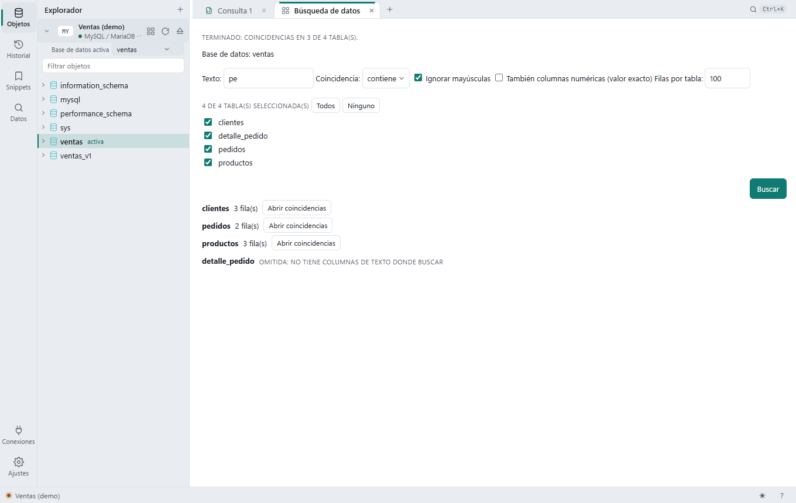This screenshot has width=796, height=503.
Task: Disconnect Ventas (demo) with the eject icon
Action: point(180,31)
